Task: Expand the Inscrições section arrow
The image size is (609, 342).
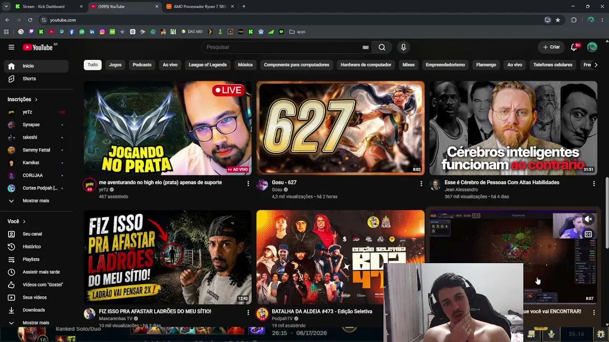Action: click(x=36, y=99)
